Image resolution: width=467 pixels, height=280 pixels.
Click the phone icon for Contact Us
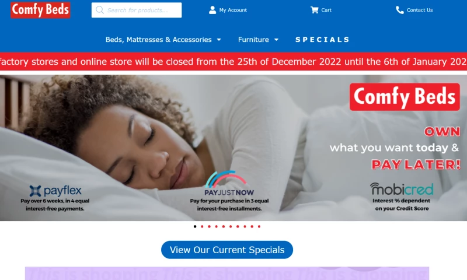pos(400,10)
